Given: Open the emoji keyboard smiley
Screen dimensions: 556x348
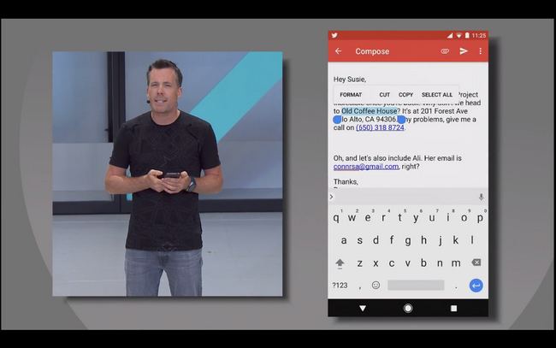Looking at the screenshot, I should click(x=376, y=285).
